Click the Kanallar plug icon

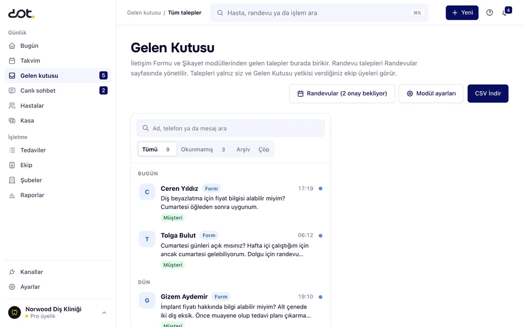[x=12, y=272]
